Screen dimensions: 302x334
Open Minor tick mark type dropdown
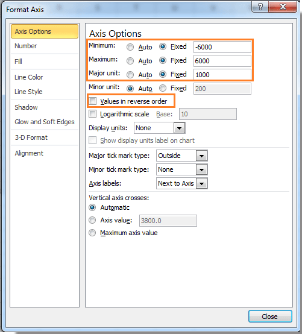[x=202, y=169]
